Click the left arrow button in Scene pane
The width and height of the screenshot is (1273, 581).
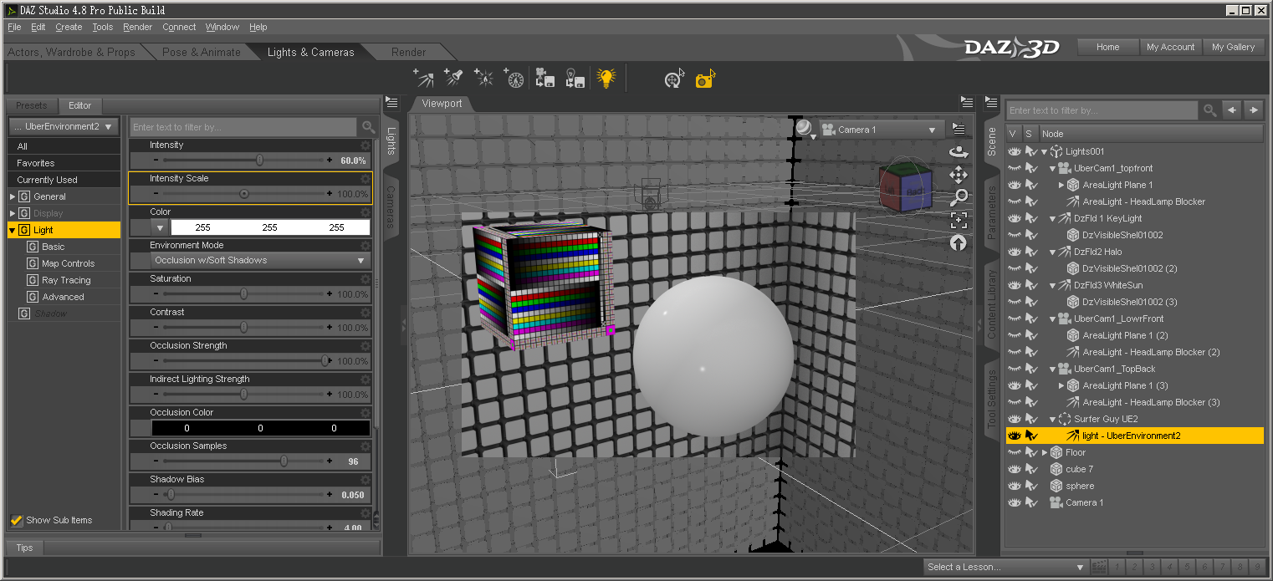click(1231, 110)
